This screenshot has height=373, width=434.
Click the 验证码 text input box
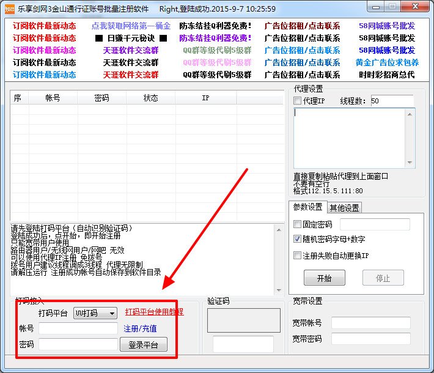tap(243, 344)
